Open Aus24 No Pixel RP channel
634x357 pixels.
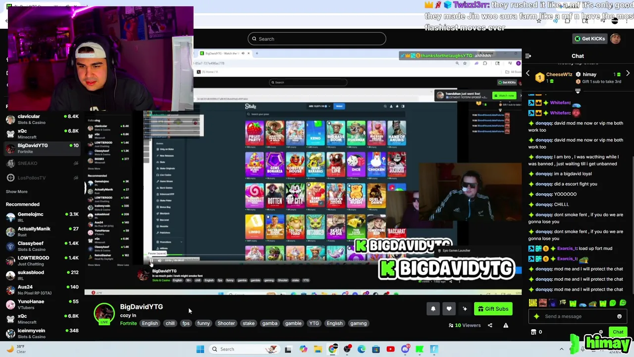(43, 290)
